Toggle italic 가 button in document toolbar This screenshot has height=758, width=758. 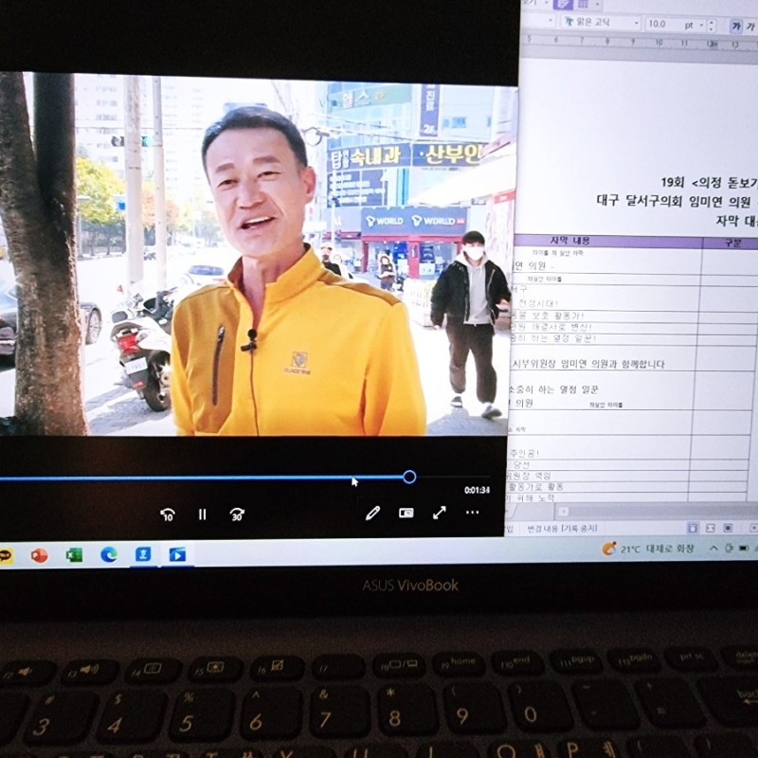coord(751,27)
